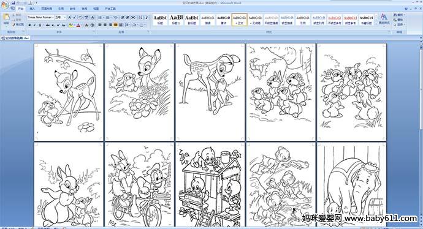Select the Donald Duck bicycle coloring page
423x229 pixels.
139,185
